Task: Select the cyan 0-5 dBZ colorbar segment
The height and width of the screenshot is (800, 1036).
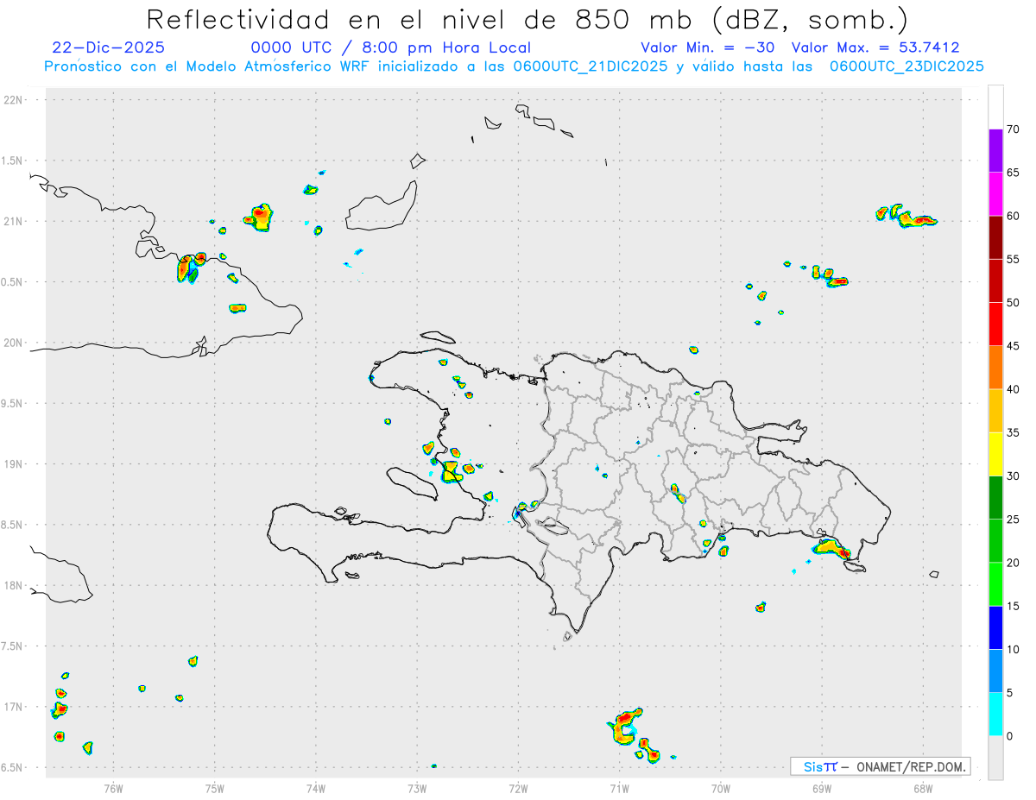Action: pos(995,715)
